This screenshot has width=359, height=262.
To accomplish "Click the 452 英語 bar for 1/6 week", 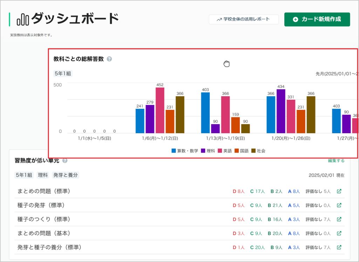I will [x=160, y=110].
